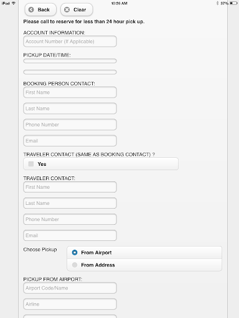Click traveler contact Phone Number field
Viewport: 239px width, 318px height.
pyautogui.click(x=70, y=219)
